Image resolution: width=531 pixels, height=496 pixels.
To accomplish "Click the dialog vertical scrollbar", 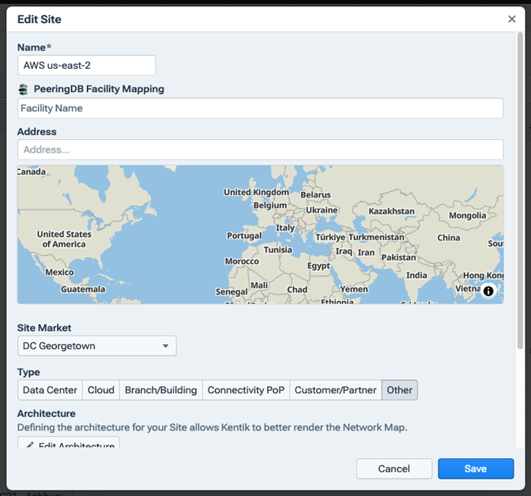I will pyautogui.click(x=520, y=190).
